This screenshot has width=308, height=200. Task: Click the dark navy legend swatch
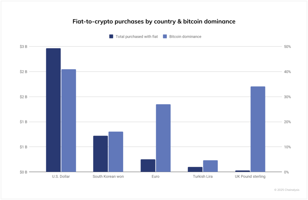click(x=111, y=36)
